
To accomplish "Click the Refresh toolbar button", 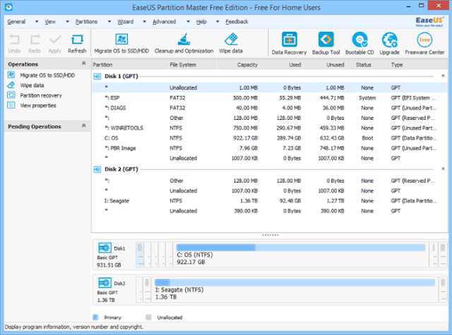I will pyautogui.click(x=77, y=44).
